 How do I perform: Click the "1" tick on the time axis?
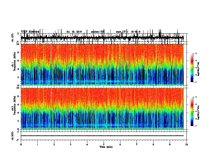[x=37, y=145]
